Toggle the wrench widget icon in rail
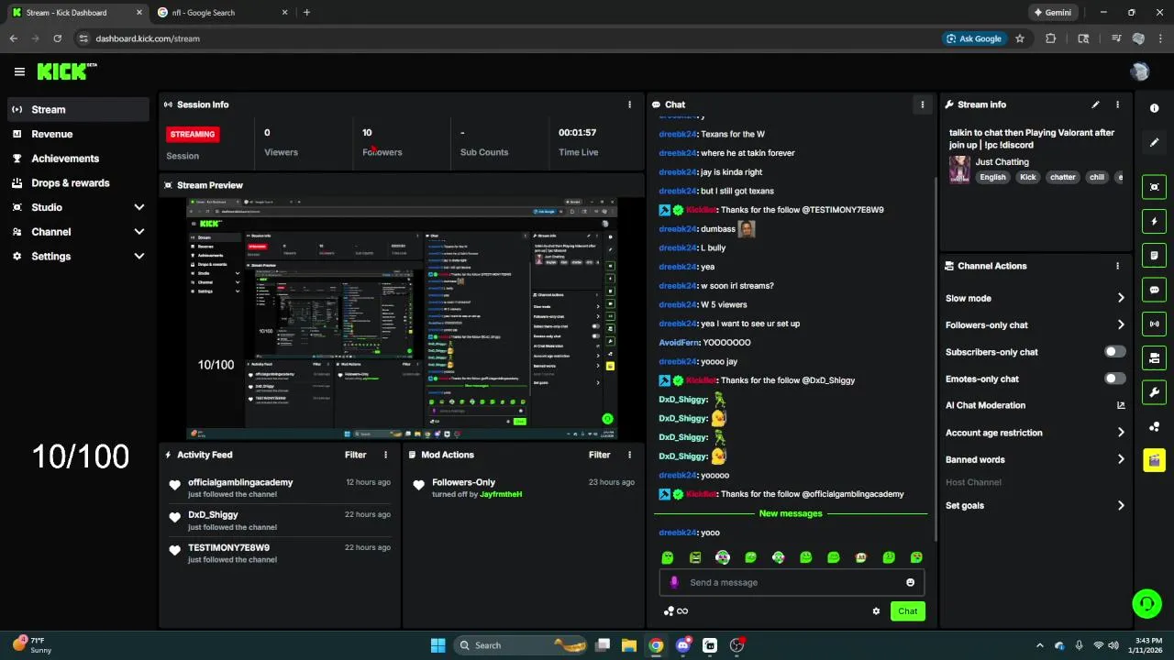Screen dimensions: 1174x660 coord(1154,392)
